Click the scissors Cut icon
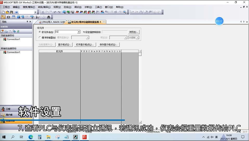Image resolution: width=249 pixels, height=141 pixels. pos(43,12)
